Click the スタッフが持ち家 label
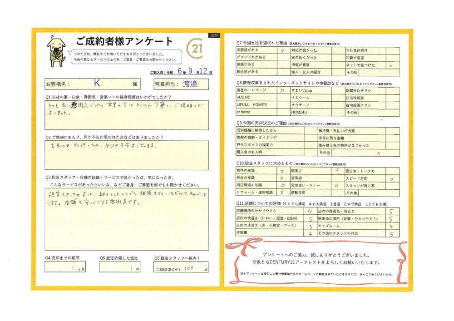Image resolution: width=454 pixels, height=321 pixels. (360, 186)
